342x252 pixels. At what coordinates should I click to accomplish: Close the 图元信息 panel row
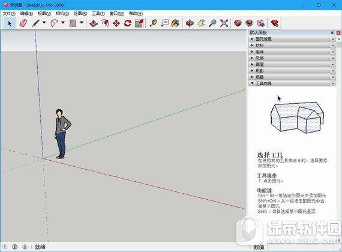tap(333, 39)
